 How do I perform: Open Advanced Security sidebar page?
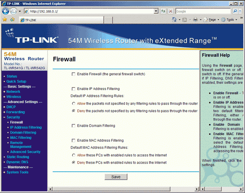pyautogui.click(x=25, y=152)
